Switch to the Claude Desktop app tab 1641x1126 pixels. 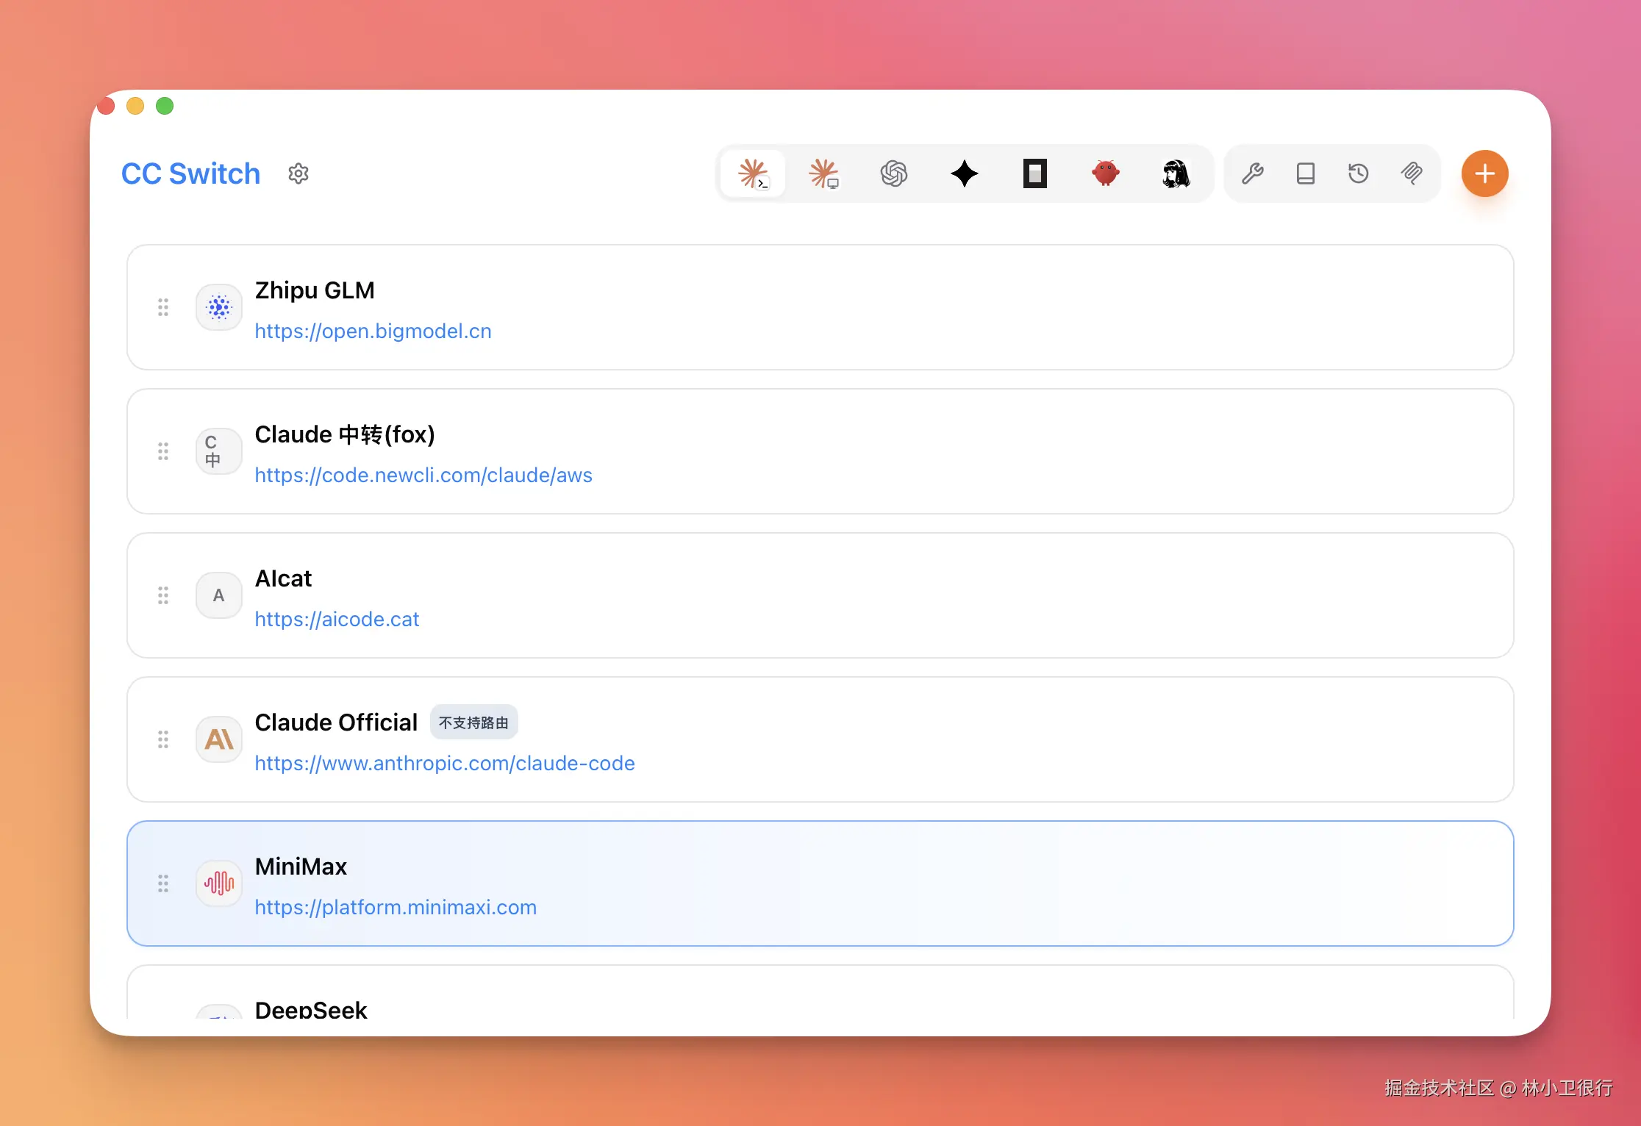click(x=823, y=174)
